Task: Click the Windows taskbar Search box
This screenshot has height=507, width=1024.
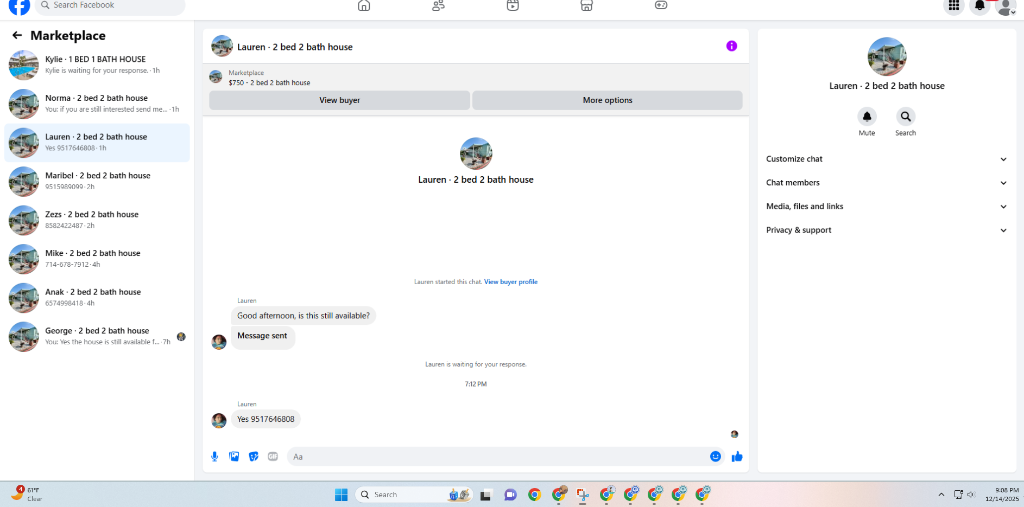Action: 414,495
